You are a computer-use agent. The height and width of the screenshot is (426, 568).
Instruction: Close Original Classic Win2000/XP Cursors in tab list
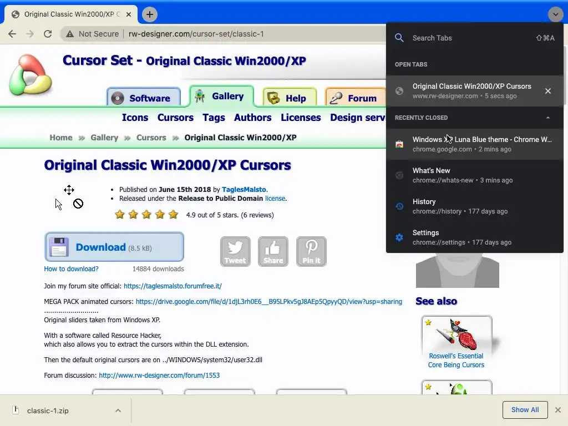pyautogui.click(x=548, y=91)
